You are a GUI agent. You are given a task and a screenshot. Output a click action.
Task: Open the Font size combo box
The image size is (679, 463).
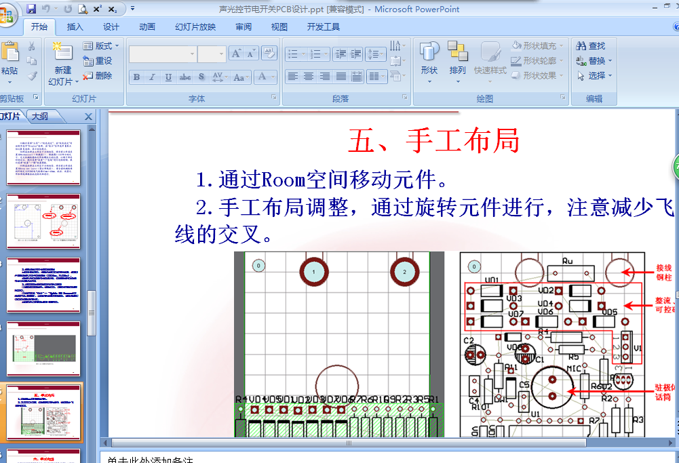(212, 54)
